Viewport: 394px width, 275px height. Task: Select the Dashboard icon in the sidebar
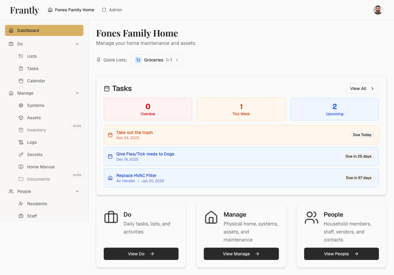11,30
